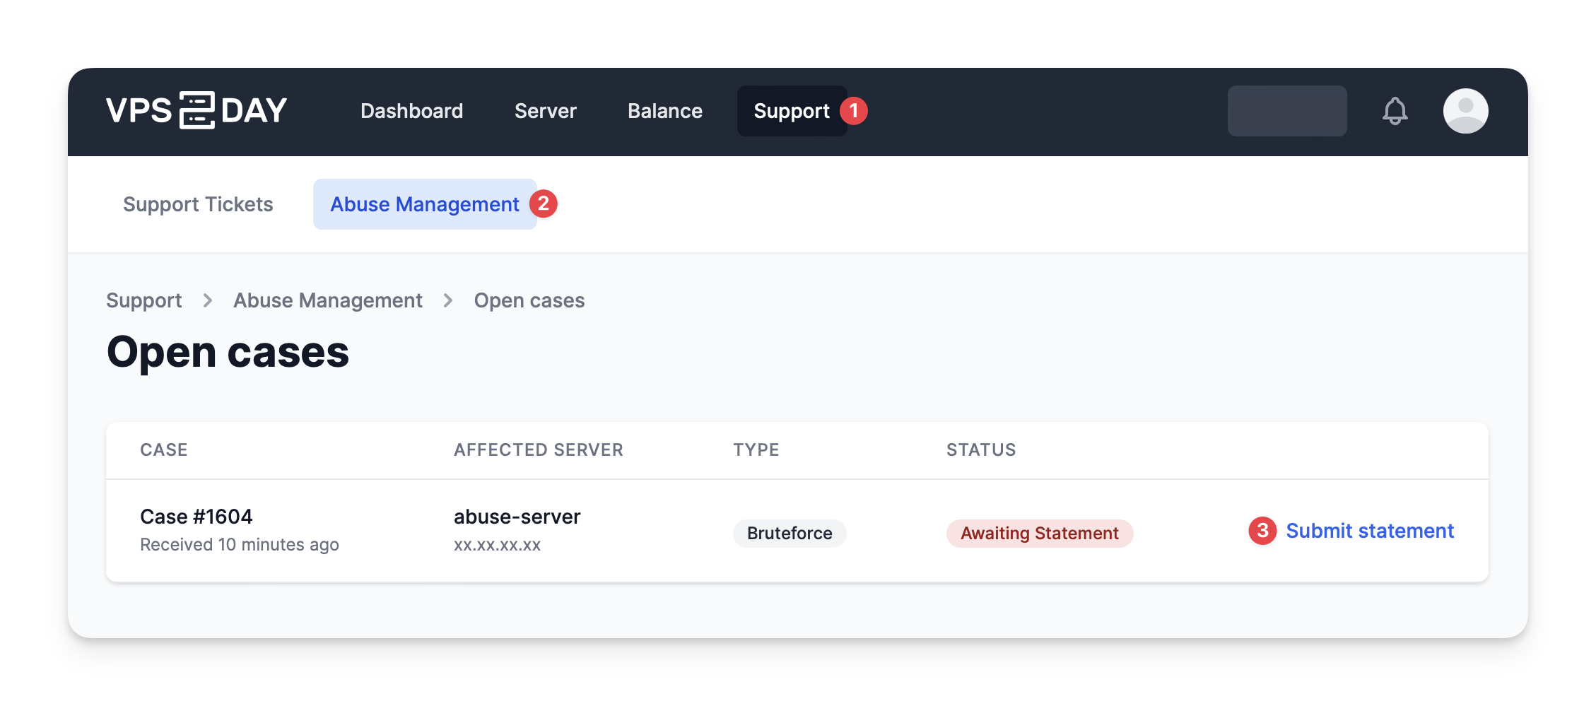The height and width of the screenshot is (706, 1596).
Task: Open the user profile avatar
Action: (x=1465, y=111)
